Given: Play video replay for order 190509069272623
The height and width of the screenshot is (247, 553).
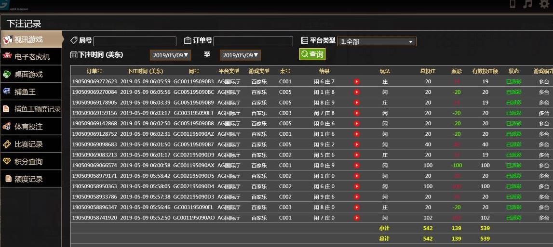Looking at the screenshot, I should [357, 82].
